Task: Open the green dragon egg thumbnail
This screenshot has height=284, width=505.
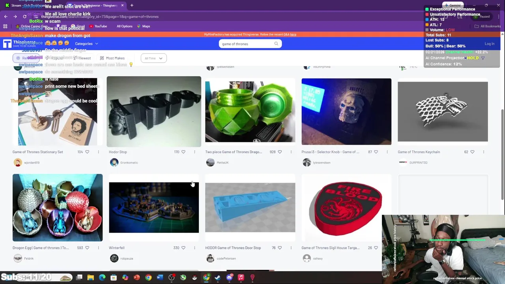Action: (x=250, y=112)
